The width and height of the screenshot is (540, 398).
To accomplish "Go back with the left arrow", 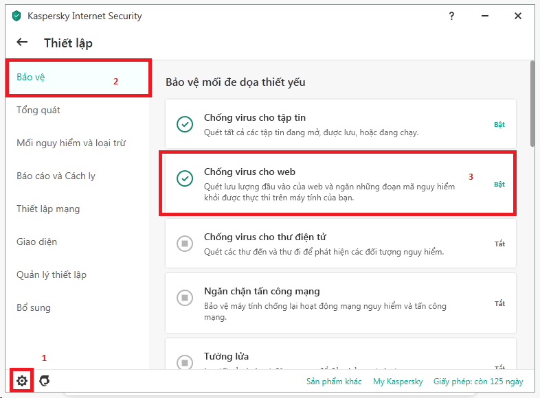I will tap(23, 43).
